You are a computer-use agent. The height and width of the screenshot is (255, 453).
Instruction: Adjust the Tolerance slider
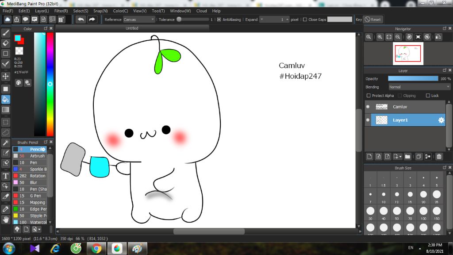tap(194, 19)
